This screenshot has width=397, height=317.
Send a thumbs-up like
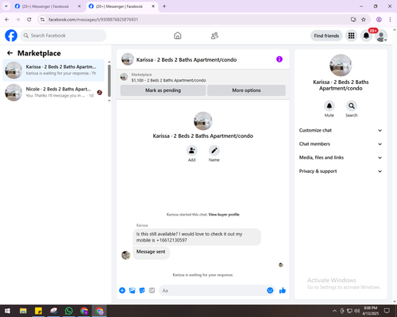(x=283, y=291)
